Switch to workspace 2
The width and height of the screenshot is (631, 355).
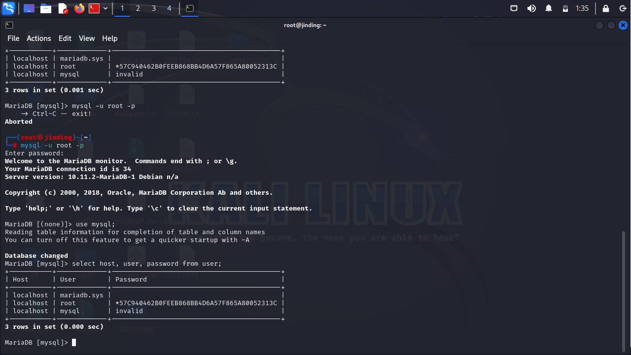[138, 8]
